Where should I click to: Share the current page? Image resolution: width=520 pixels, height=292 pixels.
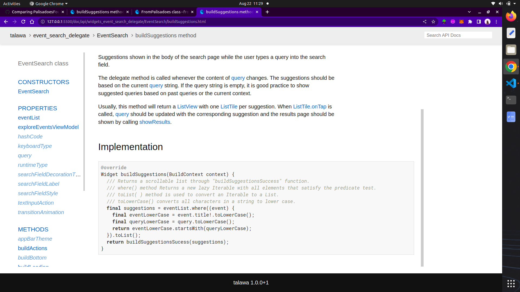tap(425, 22)
